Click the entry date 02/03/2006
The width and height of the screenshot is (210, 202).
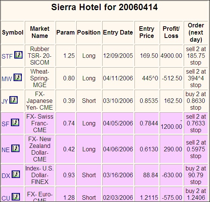pyautogui.click(x=118, y=198)
